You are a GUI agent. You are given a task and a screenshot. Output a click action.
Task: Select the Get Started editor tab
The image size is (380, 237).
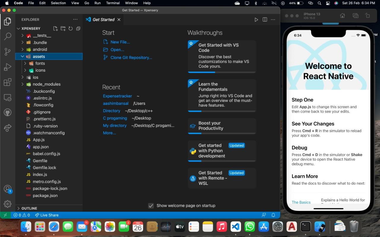click(x=103, y=20)
